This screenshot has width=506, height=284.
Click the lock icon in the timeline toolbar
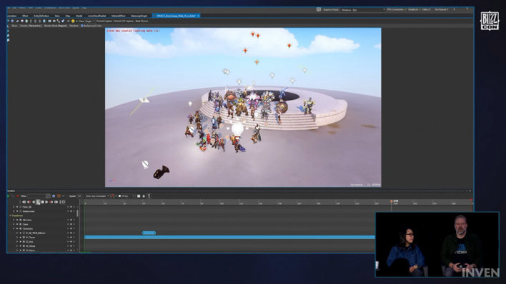[144, 196]
